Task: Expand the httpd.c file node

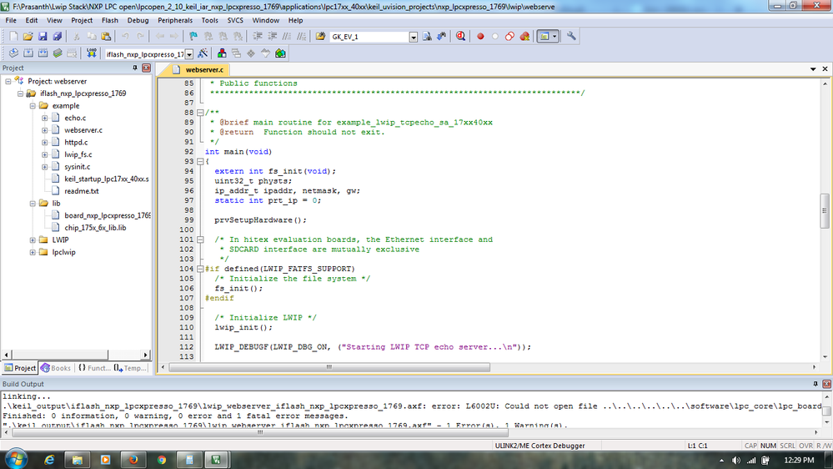Action: pos(45,143)
